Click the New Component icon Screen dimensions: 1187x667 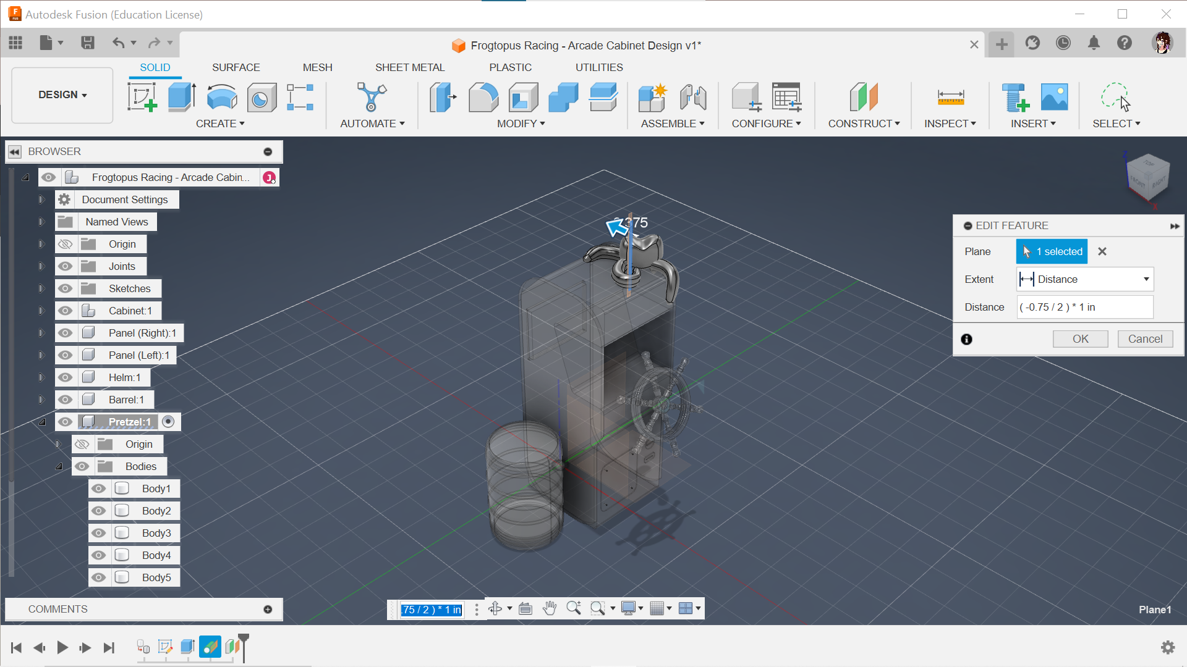click(652, 98)
